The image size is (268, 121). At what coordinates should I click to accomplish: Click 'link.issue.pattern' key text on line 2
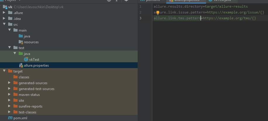(x=186, y=12)
